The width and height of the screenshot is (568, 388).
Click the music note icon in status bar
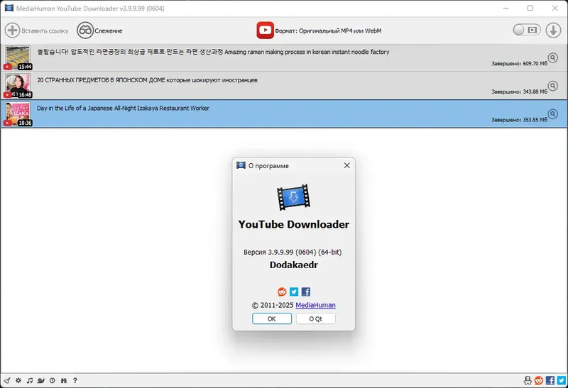tap(30, 380)
